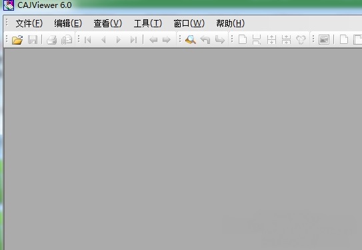Image resolution: width=362 pixels, height=250 pixels.
Task: Click the open file folder icon
Action: (x=17, y=40)
